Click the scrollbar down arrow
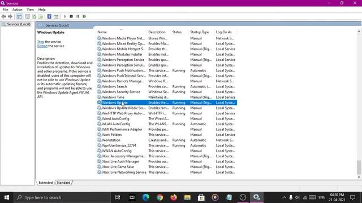Screen dimensions: 362x203 (x=359, y=177)
